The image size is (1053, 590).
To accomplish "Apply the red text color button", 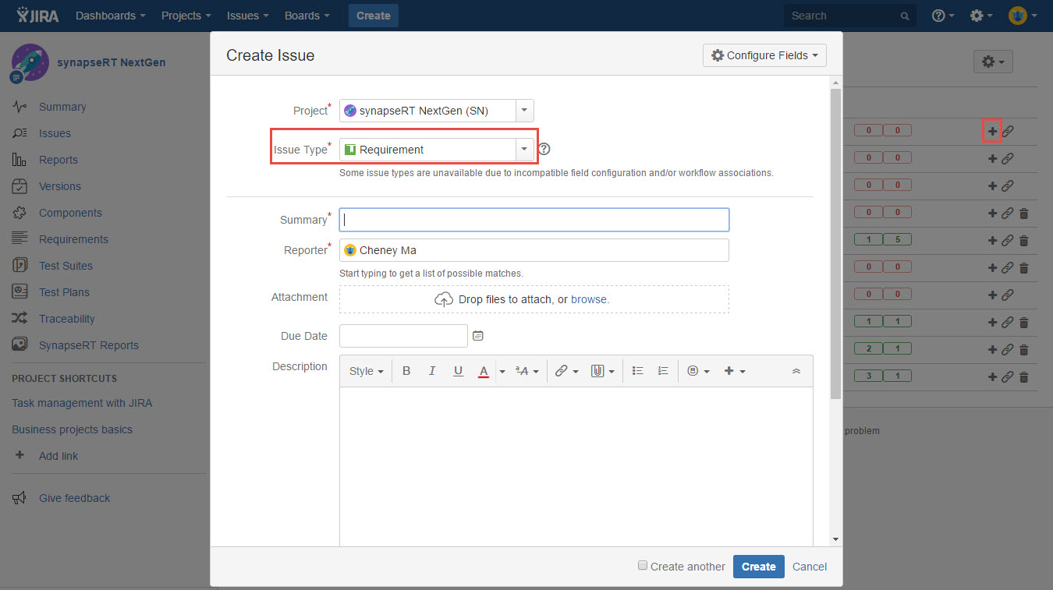I will (484, 371).
